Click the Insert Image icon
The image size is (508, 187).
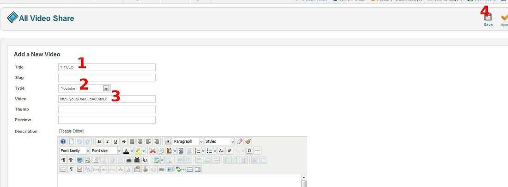[169, 169]
